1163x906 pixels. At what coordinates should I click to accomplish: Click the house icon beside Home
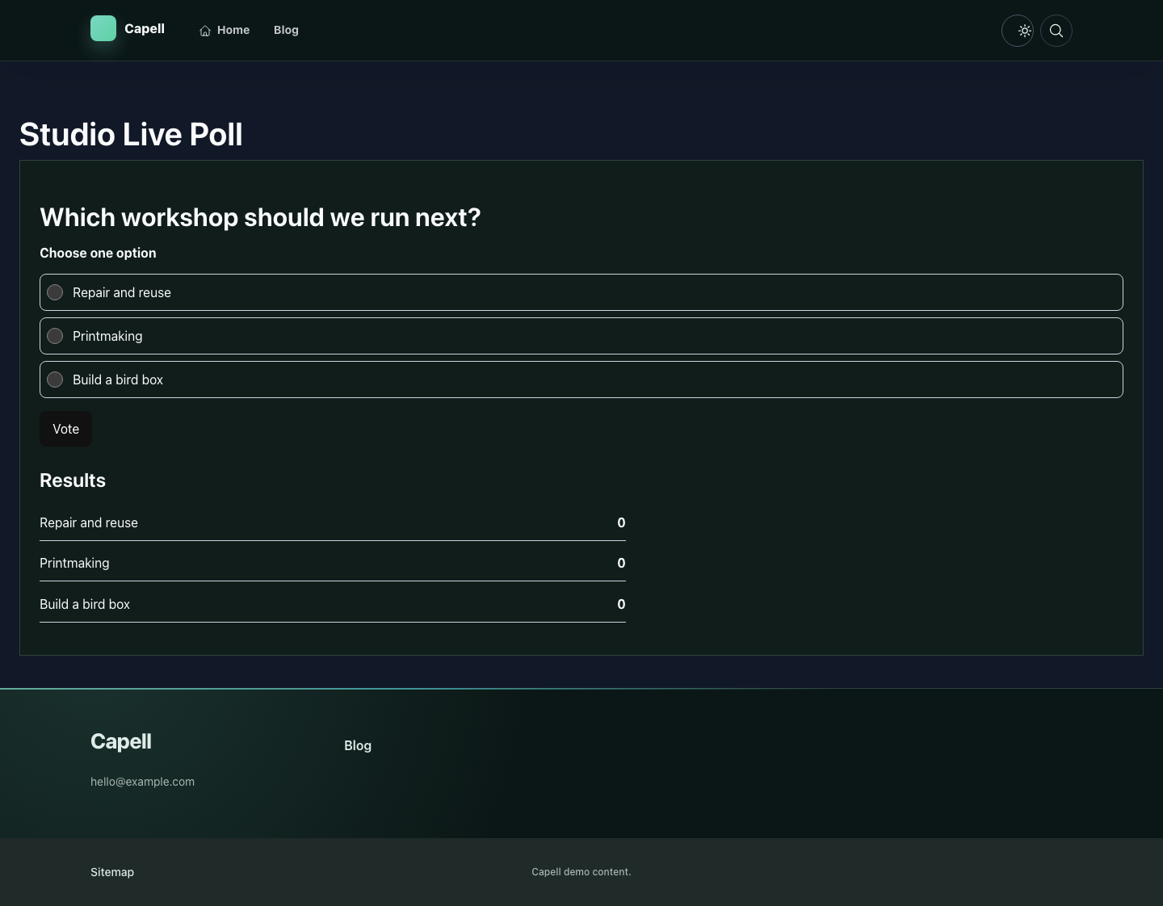coord(205,31)
